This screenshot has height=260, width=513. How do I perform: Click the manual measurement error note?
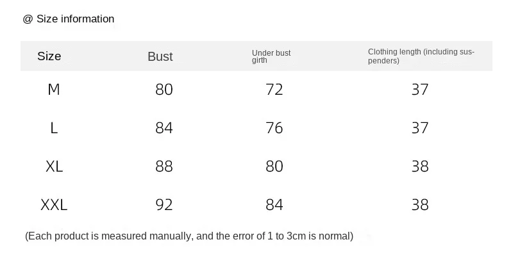pyautogui.click(x=189, y=236)
